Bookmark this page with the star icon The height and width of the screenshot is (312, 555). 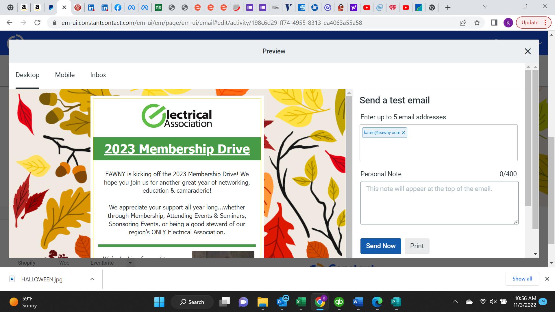coord(477,23)
